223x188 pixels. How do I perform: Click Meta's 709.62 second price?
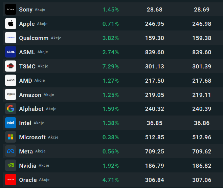(202, 151)
